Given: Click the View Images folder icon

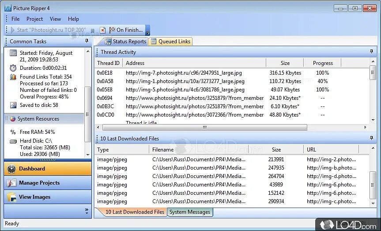Looking at the screenshot, I should point(11,197).
